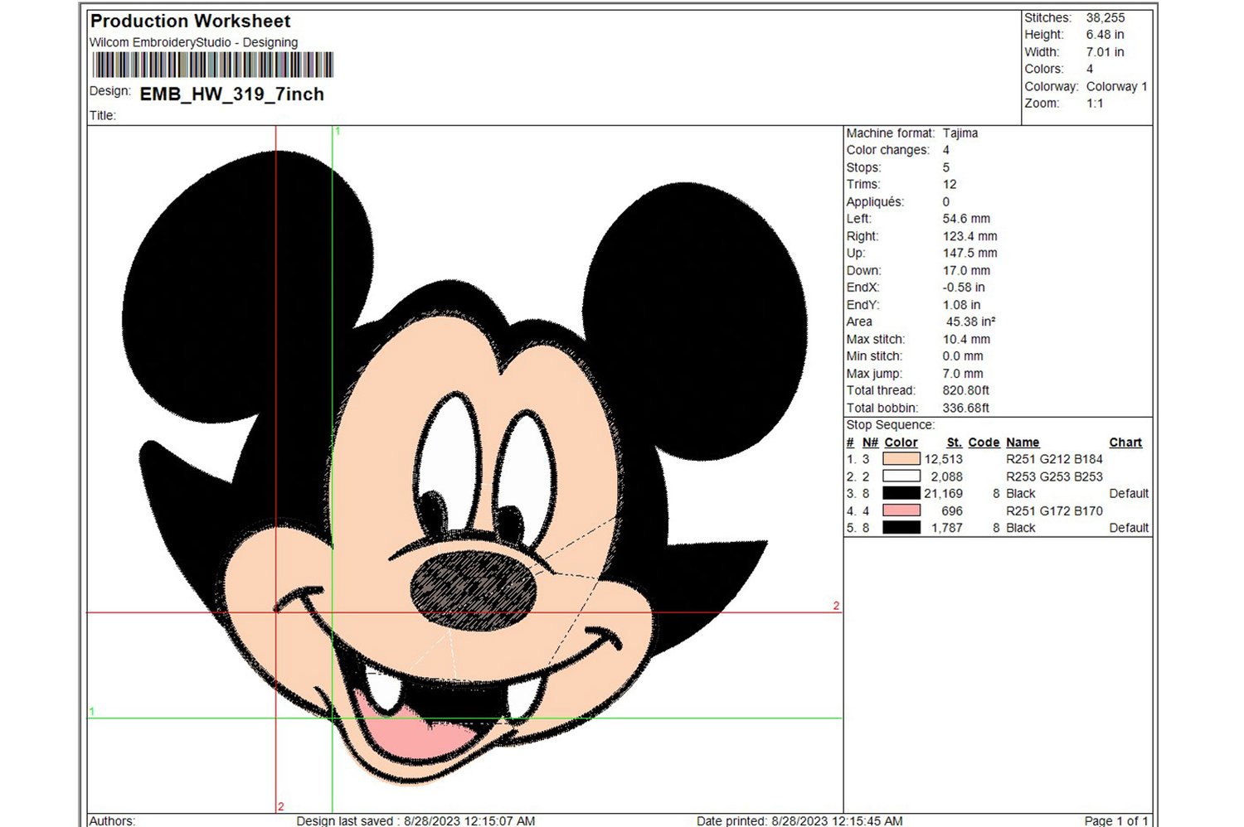Click the Max jump value 7.0 mm
Viewport: 1244px width, 827px height.
(x=963, y=374)
